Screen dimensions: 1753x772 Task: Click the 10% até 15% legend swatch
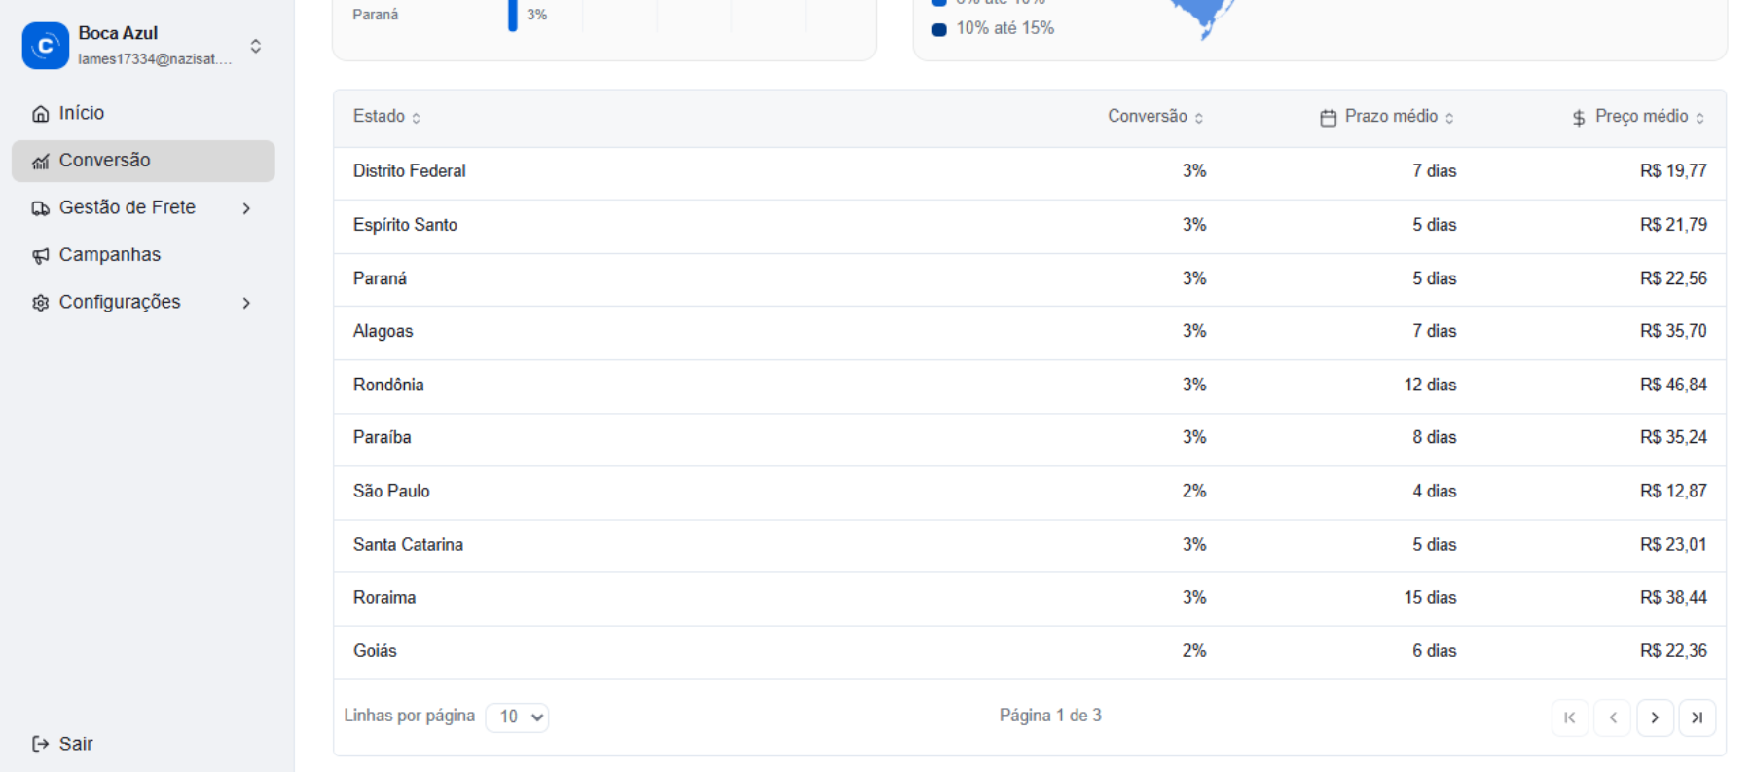939,29
